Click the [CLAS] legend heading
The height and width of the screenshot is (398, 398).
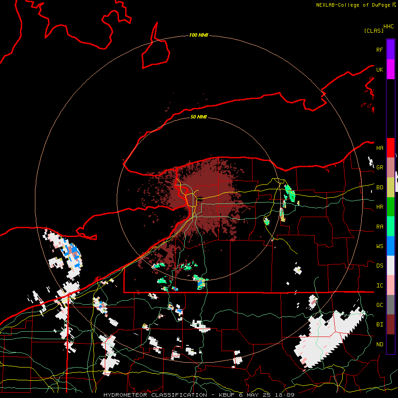(374, 31)
